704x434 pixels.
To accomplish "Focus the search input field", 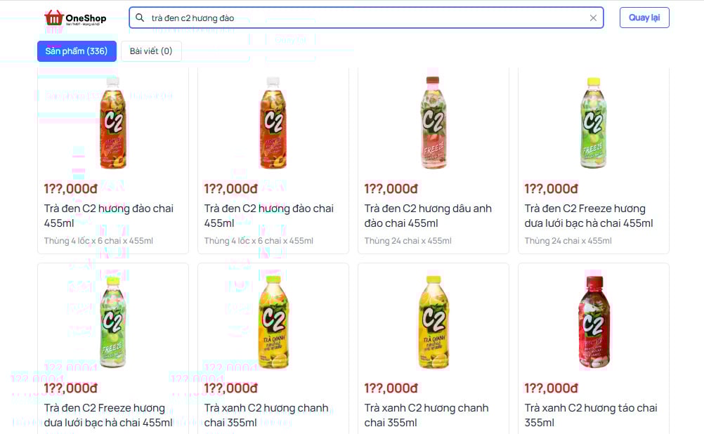I will click(x=365, y=18).
